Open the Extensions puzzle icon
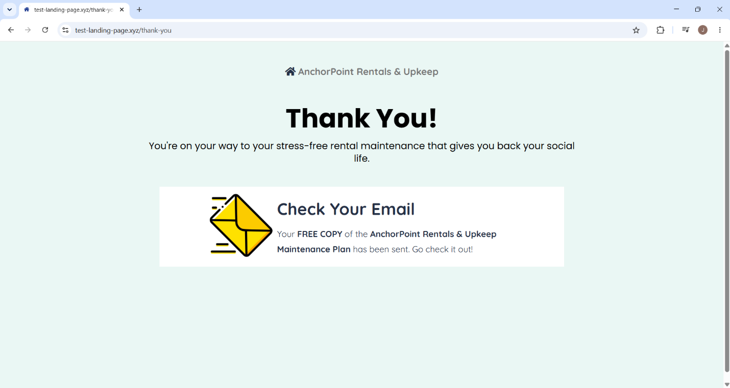This screenshot has height=388, width=730. (661, 30)
